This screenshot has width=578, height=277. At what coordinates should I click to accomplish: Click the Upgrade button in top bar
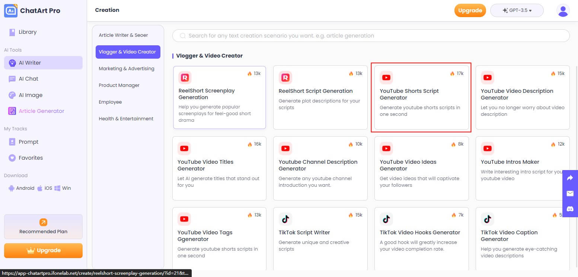tap(470, 10)
